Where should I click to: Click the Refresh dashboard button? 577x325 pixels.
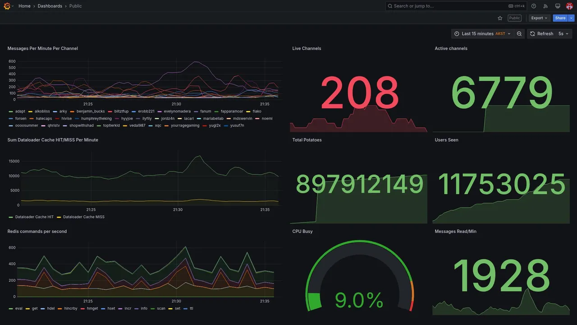(541, 34)
